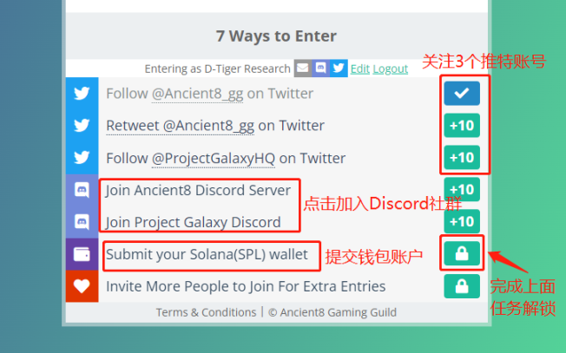Click +10 button for Retweet @Ancient8_gg
Image resolution: width=566 pixels, height=353 pixels.
point(462,126)
